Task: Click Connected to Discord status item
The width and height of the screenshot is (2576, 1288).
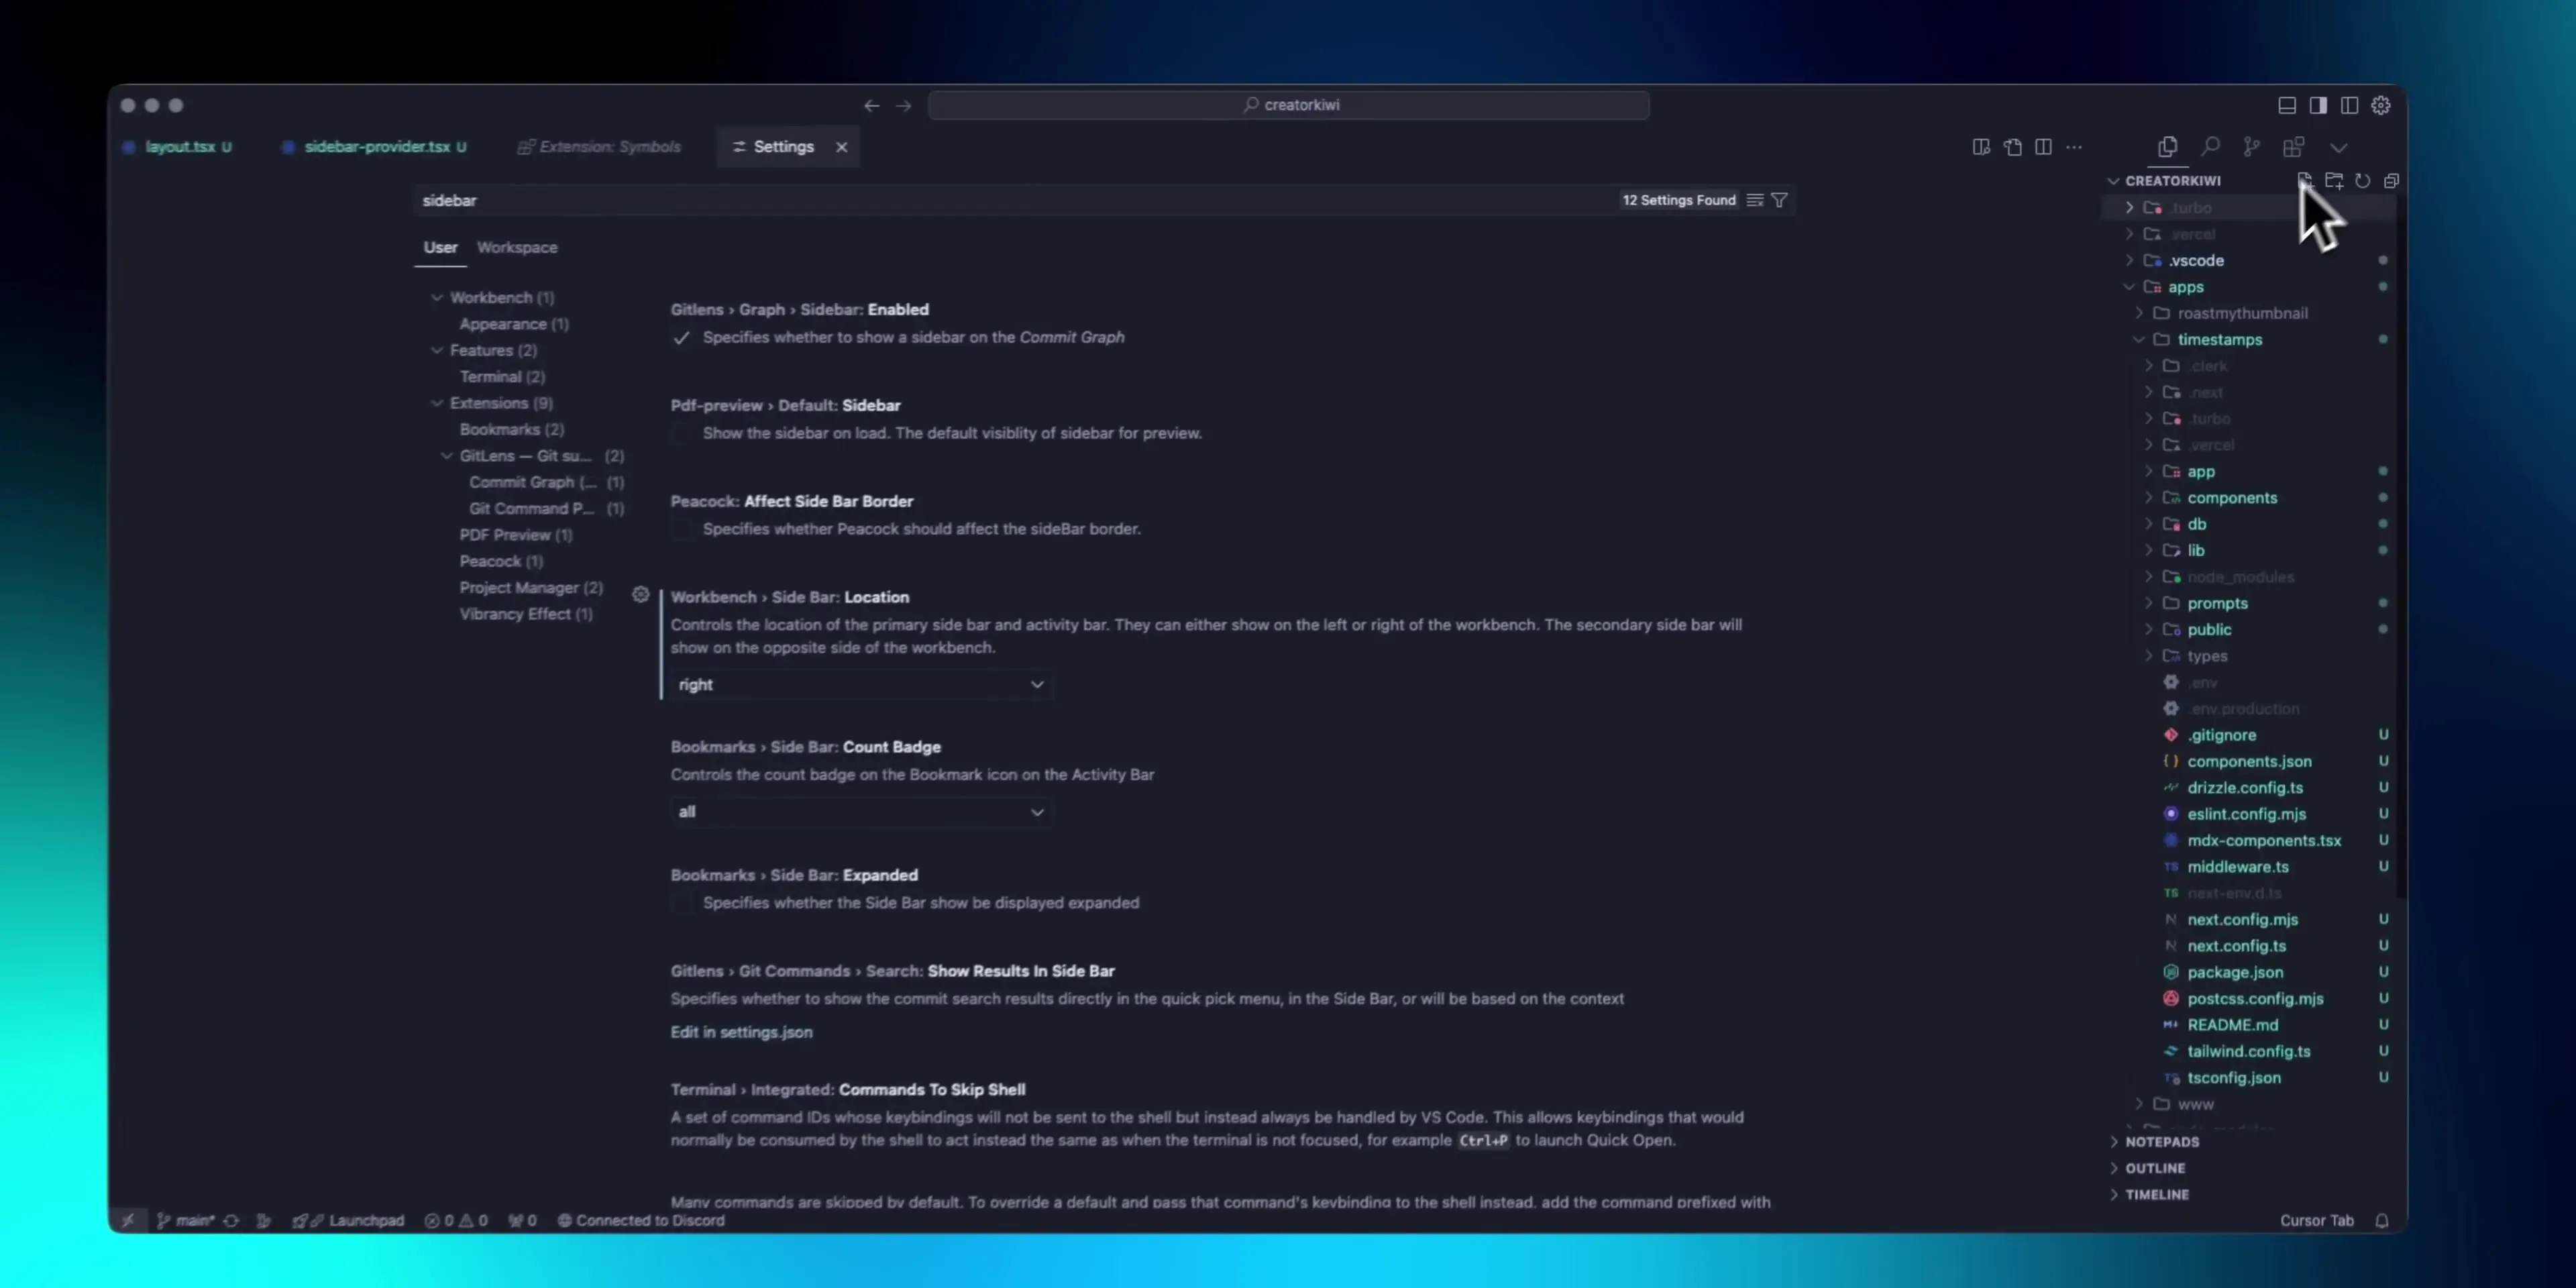Action: point(641,1220)
